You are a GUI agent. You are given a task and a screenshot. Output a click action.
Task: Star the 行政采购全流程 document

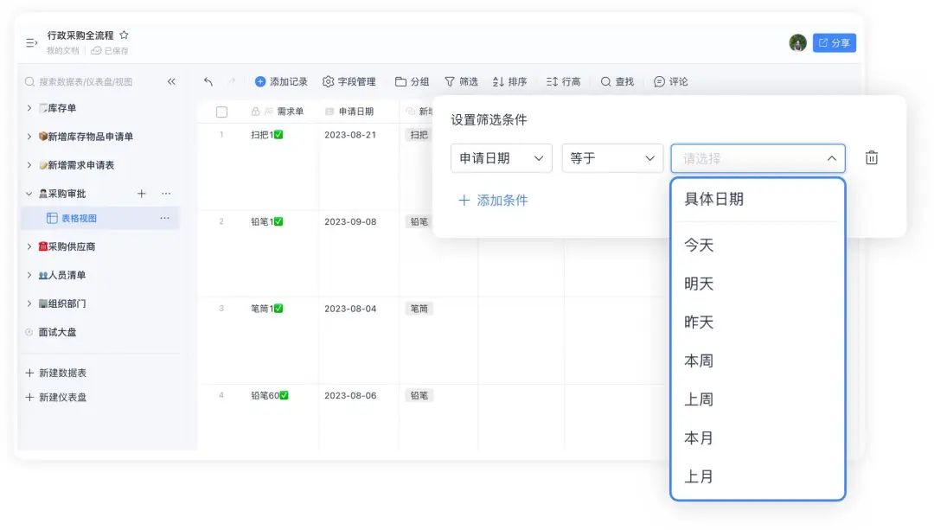coord(125,35)
